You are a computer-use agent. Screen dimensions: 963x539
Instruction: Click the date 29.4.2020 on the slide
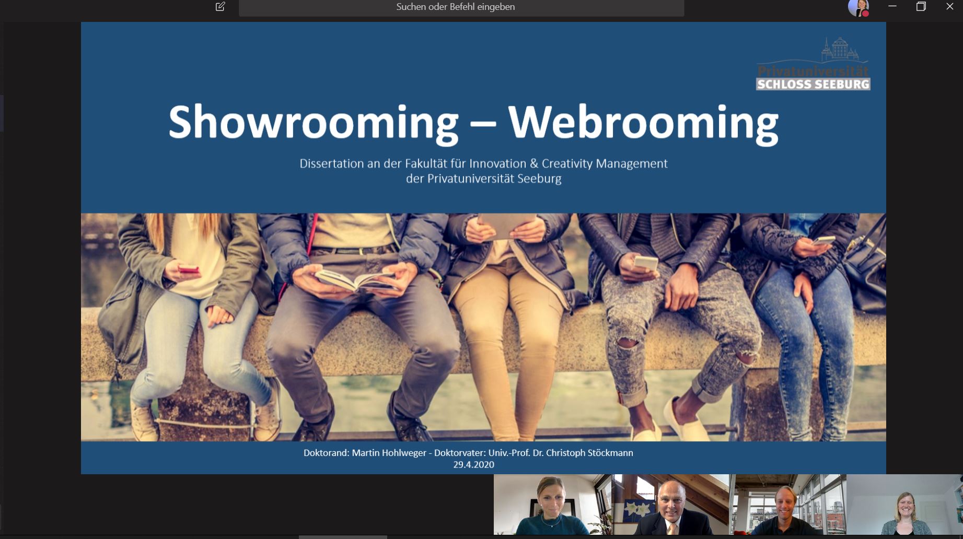pyautogui.click(x=473, y=465)
